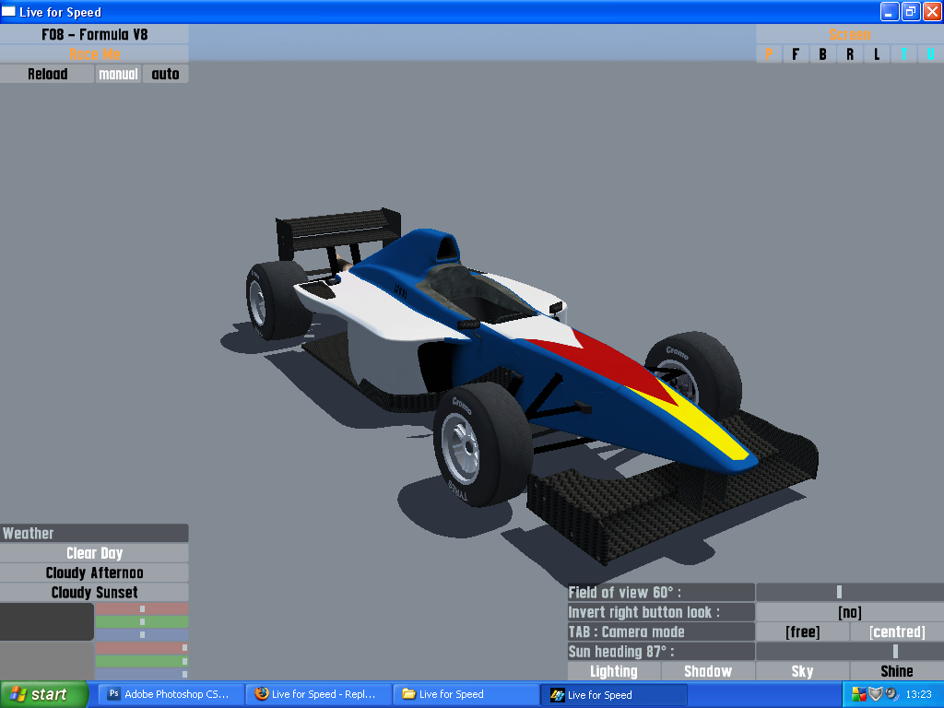This screenshot has width=944, height=708.
Task: Choose Cloudy Afternoon weather
Action: pos(95,572)
